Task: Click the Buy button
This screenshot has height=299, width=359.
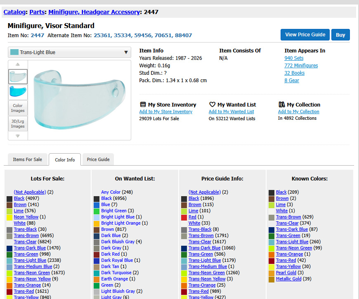Action: point(340,35)
